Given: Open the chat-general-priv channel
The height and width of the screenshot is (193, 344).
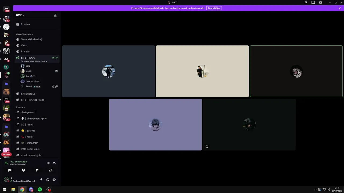Looking at the screenshot, I should click(37, 118).
